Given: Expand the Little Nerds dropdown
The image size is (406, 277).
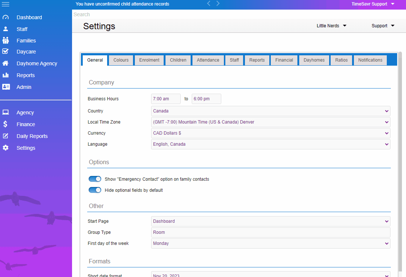Looking at the screenshot, I should [x=331, y=25].
